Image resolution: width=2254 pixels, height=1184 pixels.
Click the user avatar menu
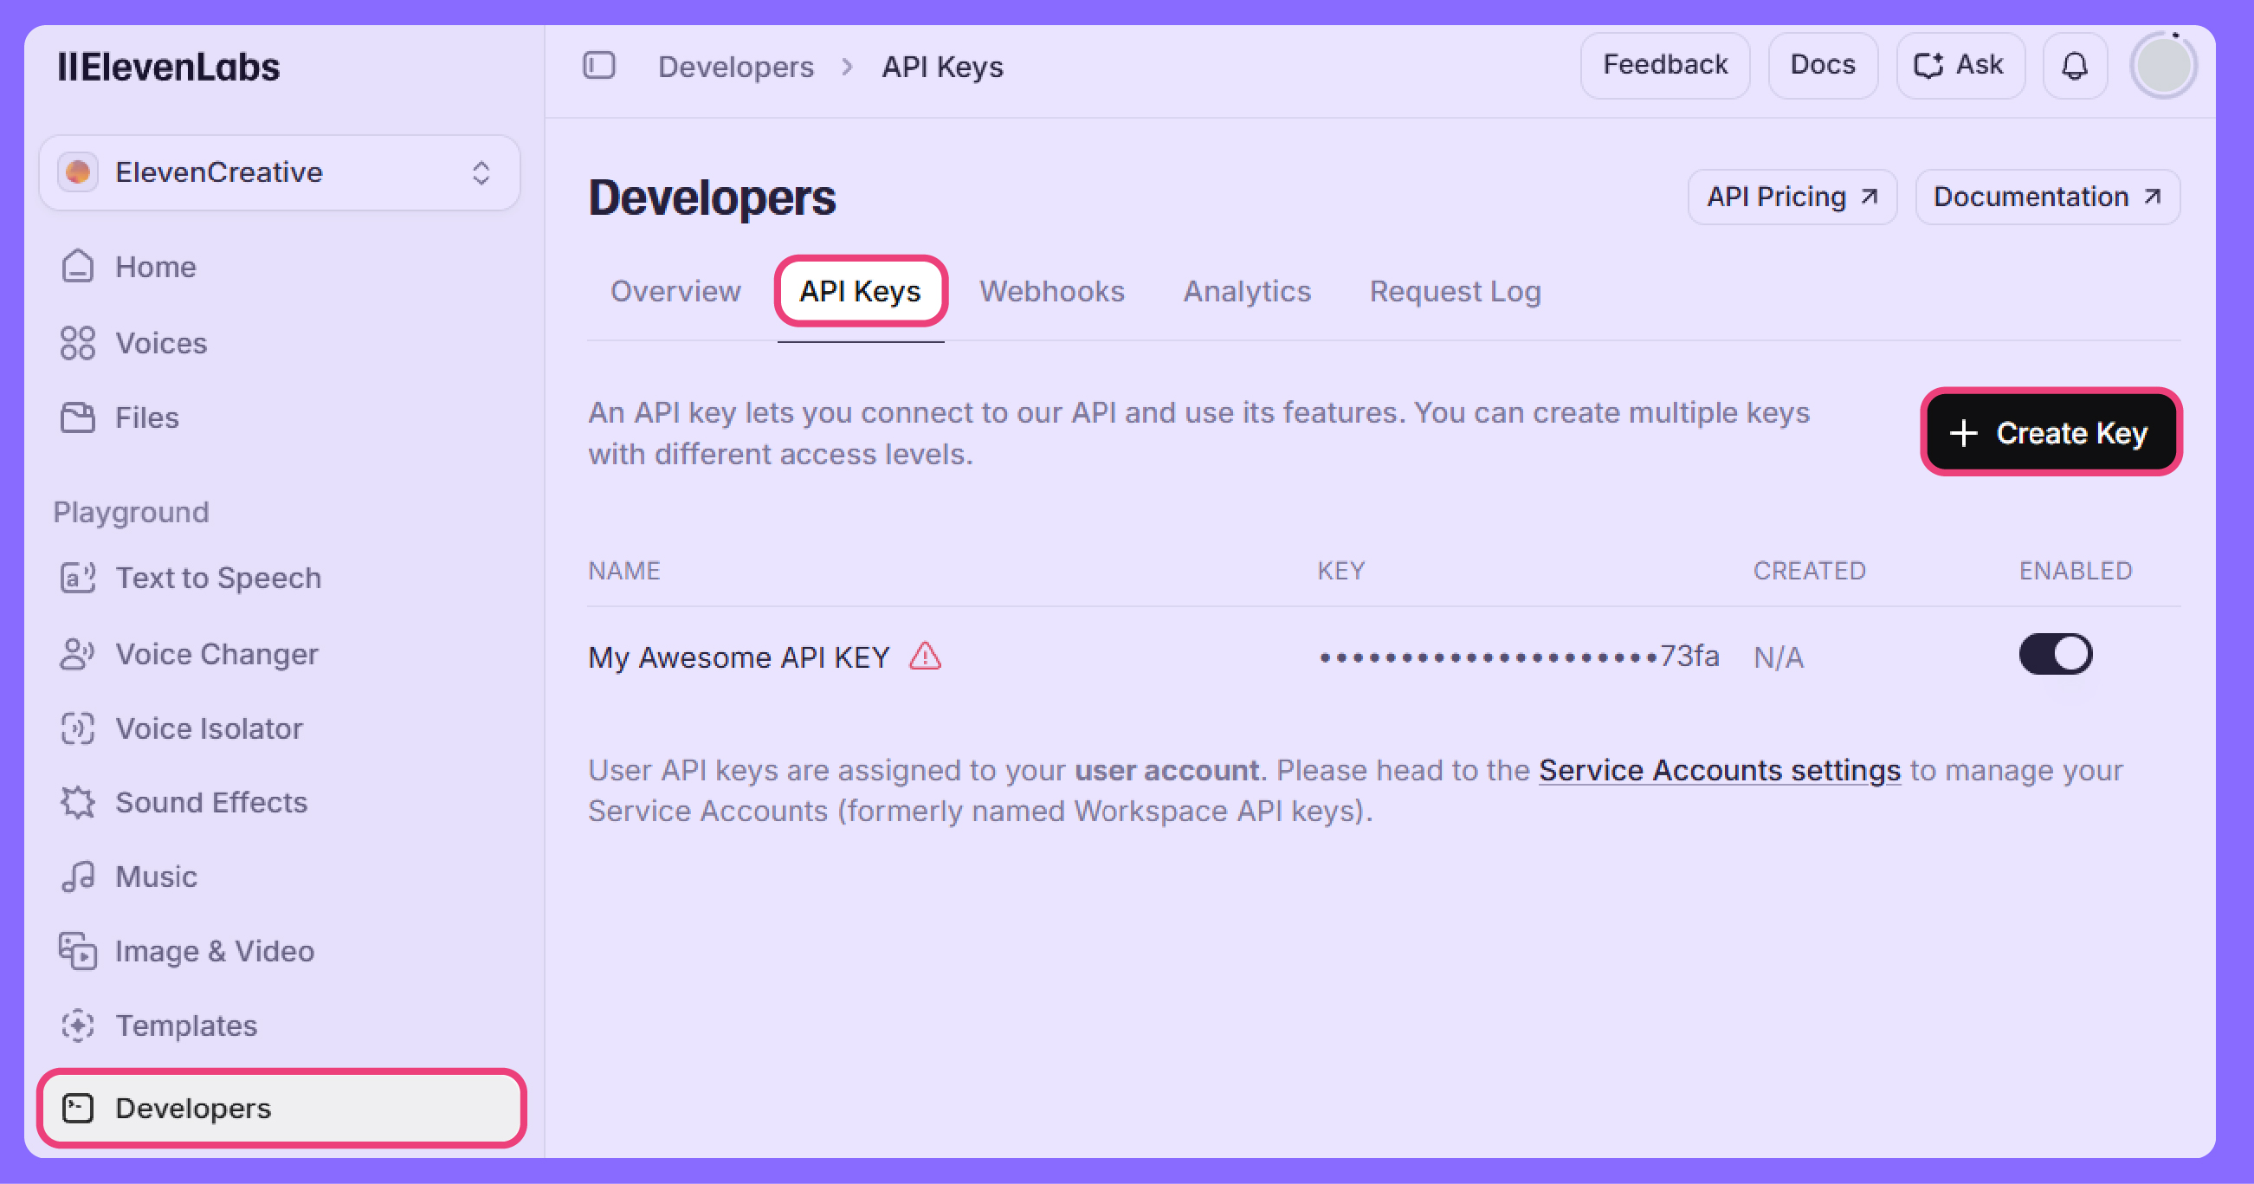tap(2163, 66)
